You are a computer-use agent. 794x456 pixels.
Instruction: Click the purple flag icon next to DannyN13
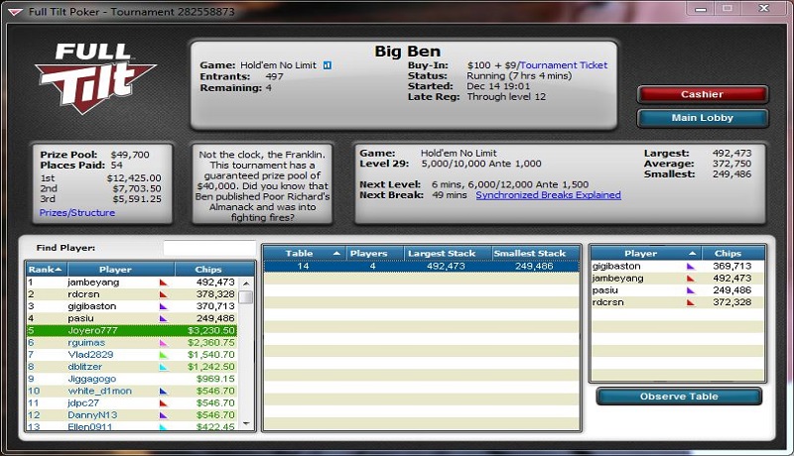pyautogui.click(x=163, y=415)
